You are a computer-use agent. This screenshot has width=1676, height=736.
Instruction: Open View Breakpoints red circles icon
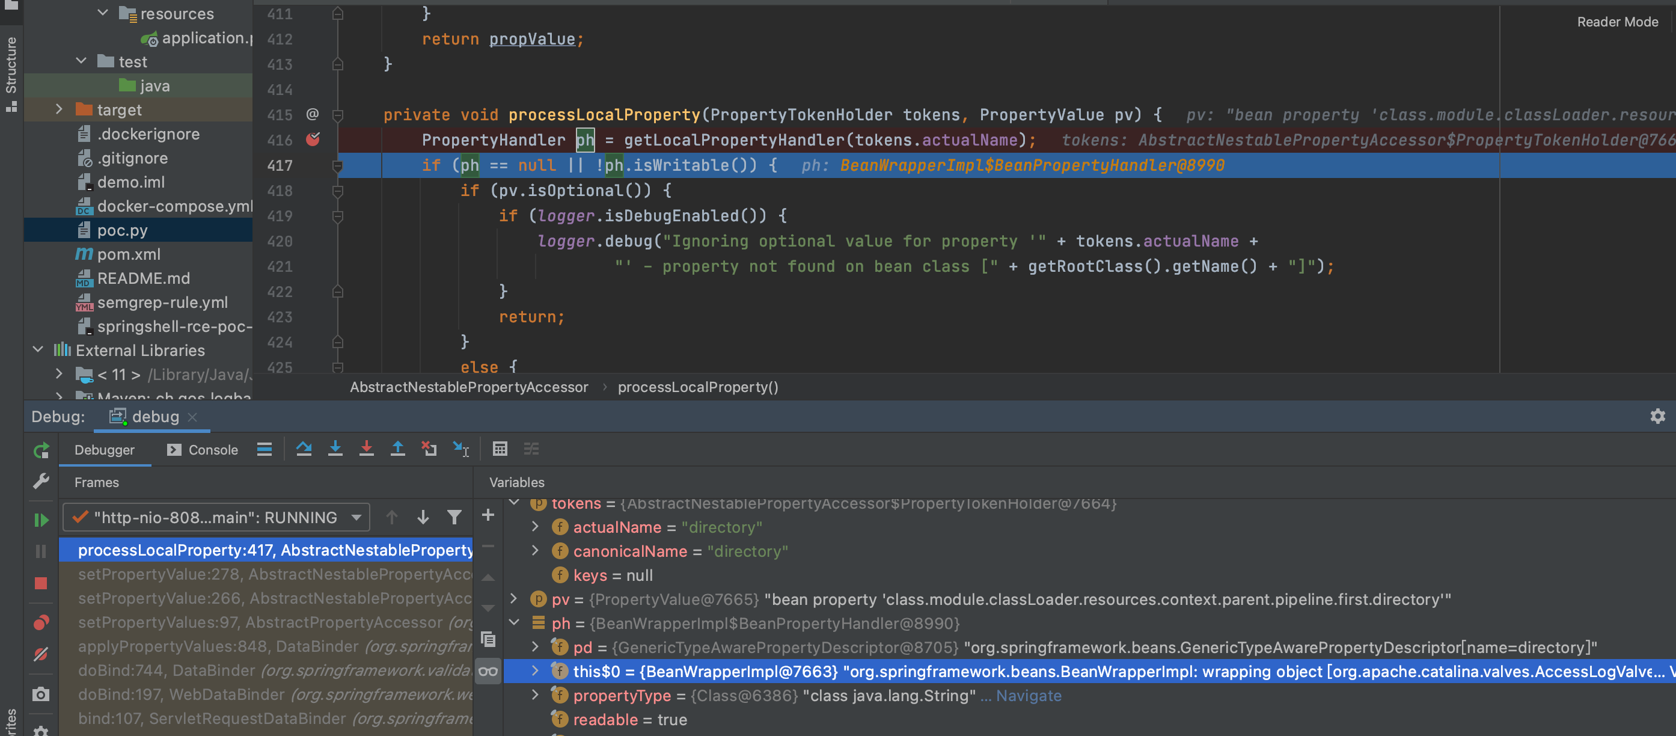[x=41, y=622]
